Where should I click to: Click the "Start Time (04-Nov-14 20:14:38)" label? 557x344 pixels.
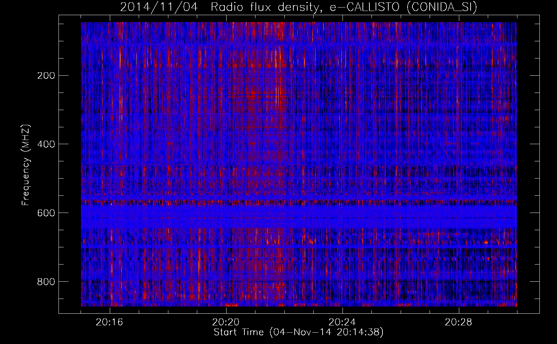[x=298, y=332]
